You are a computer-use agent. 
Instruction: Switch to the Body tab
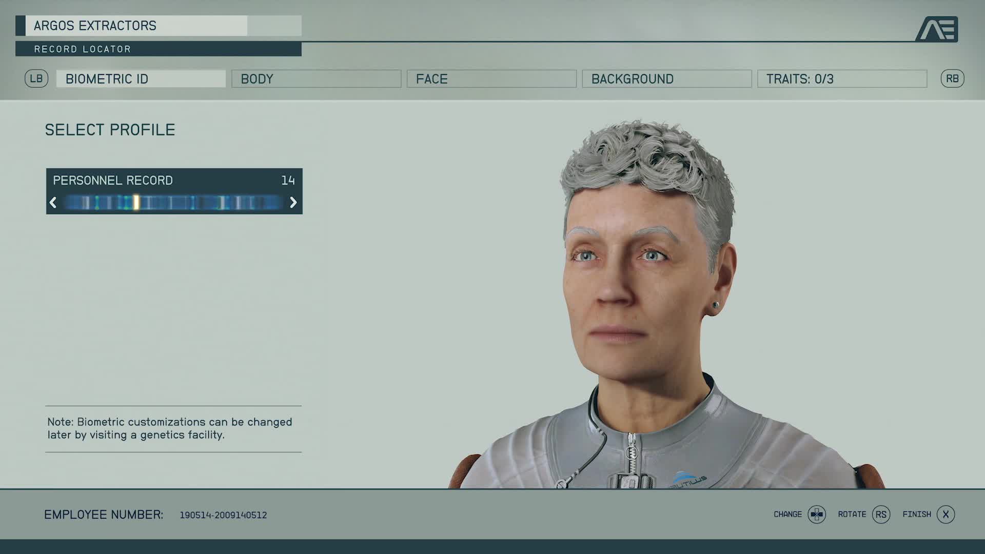(x=316, y=78)
